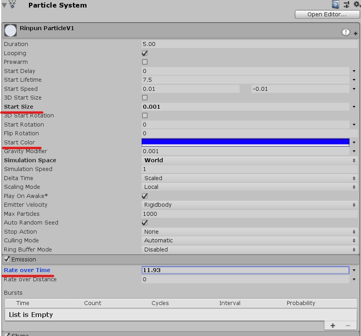The image size is (361, 336).
Task: Open Gravity Modifier mode dropdown arrow
Action: coord(354,151)
